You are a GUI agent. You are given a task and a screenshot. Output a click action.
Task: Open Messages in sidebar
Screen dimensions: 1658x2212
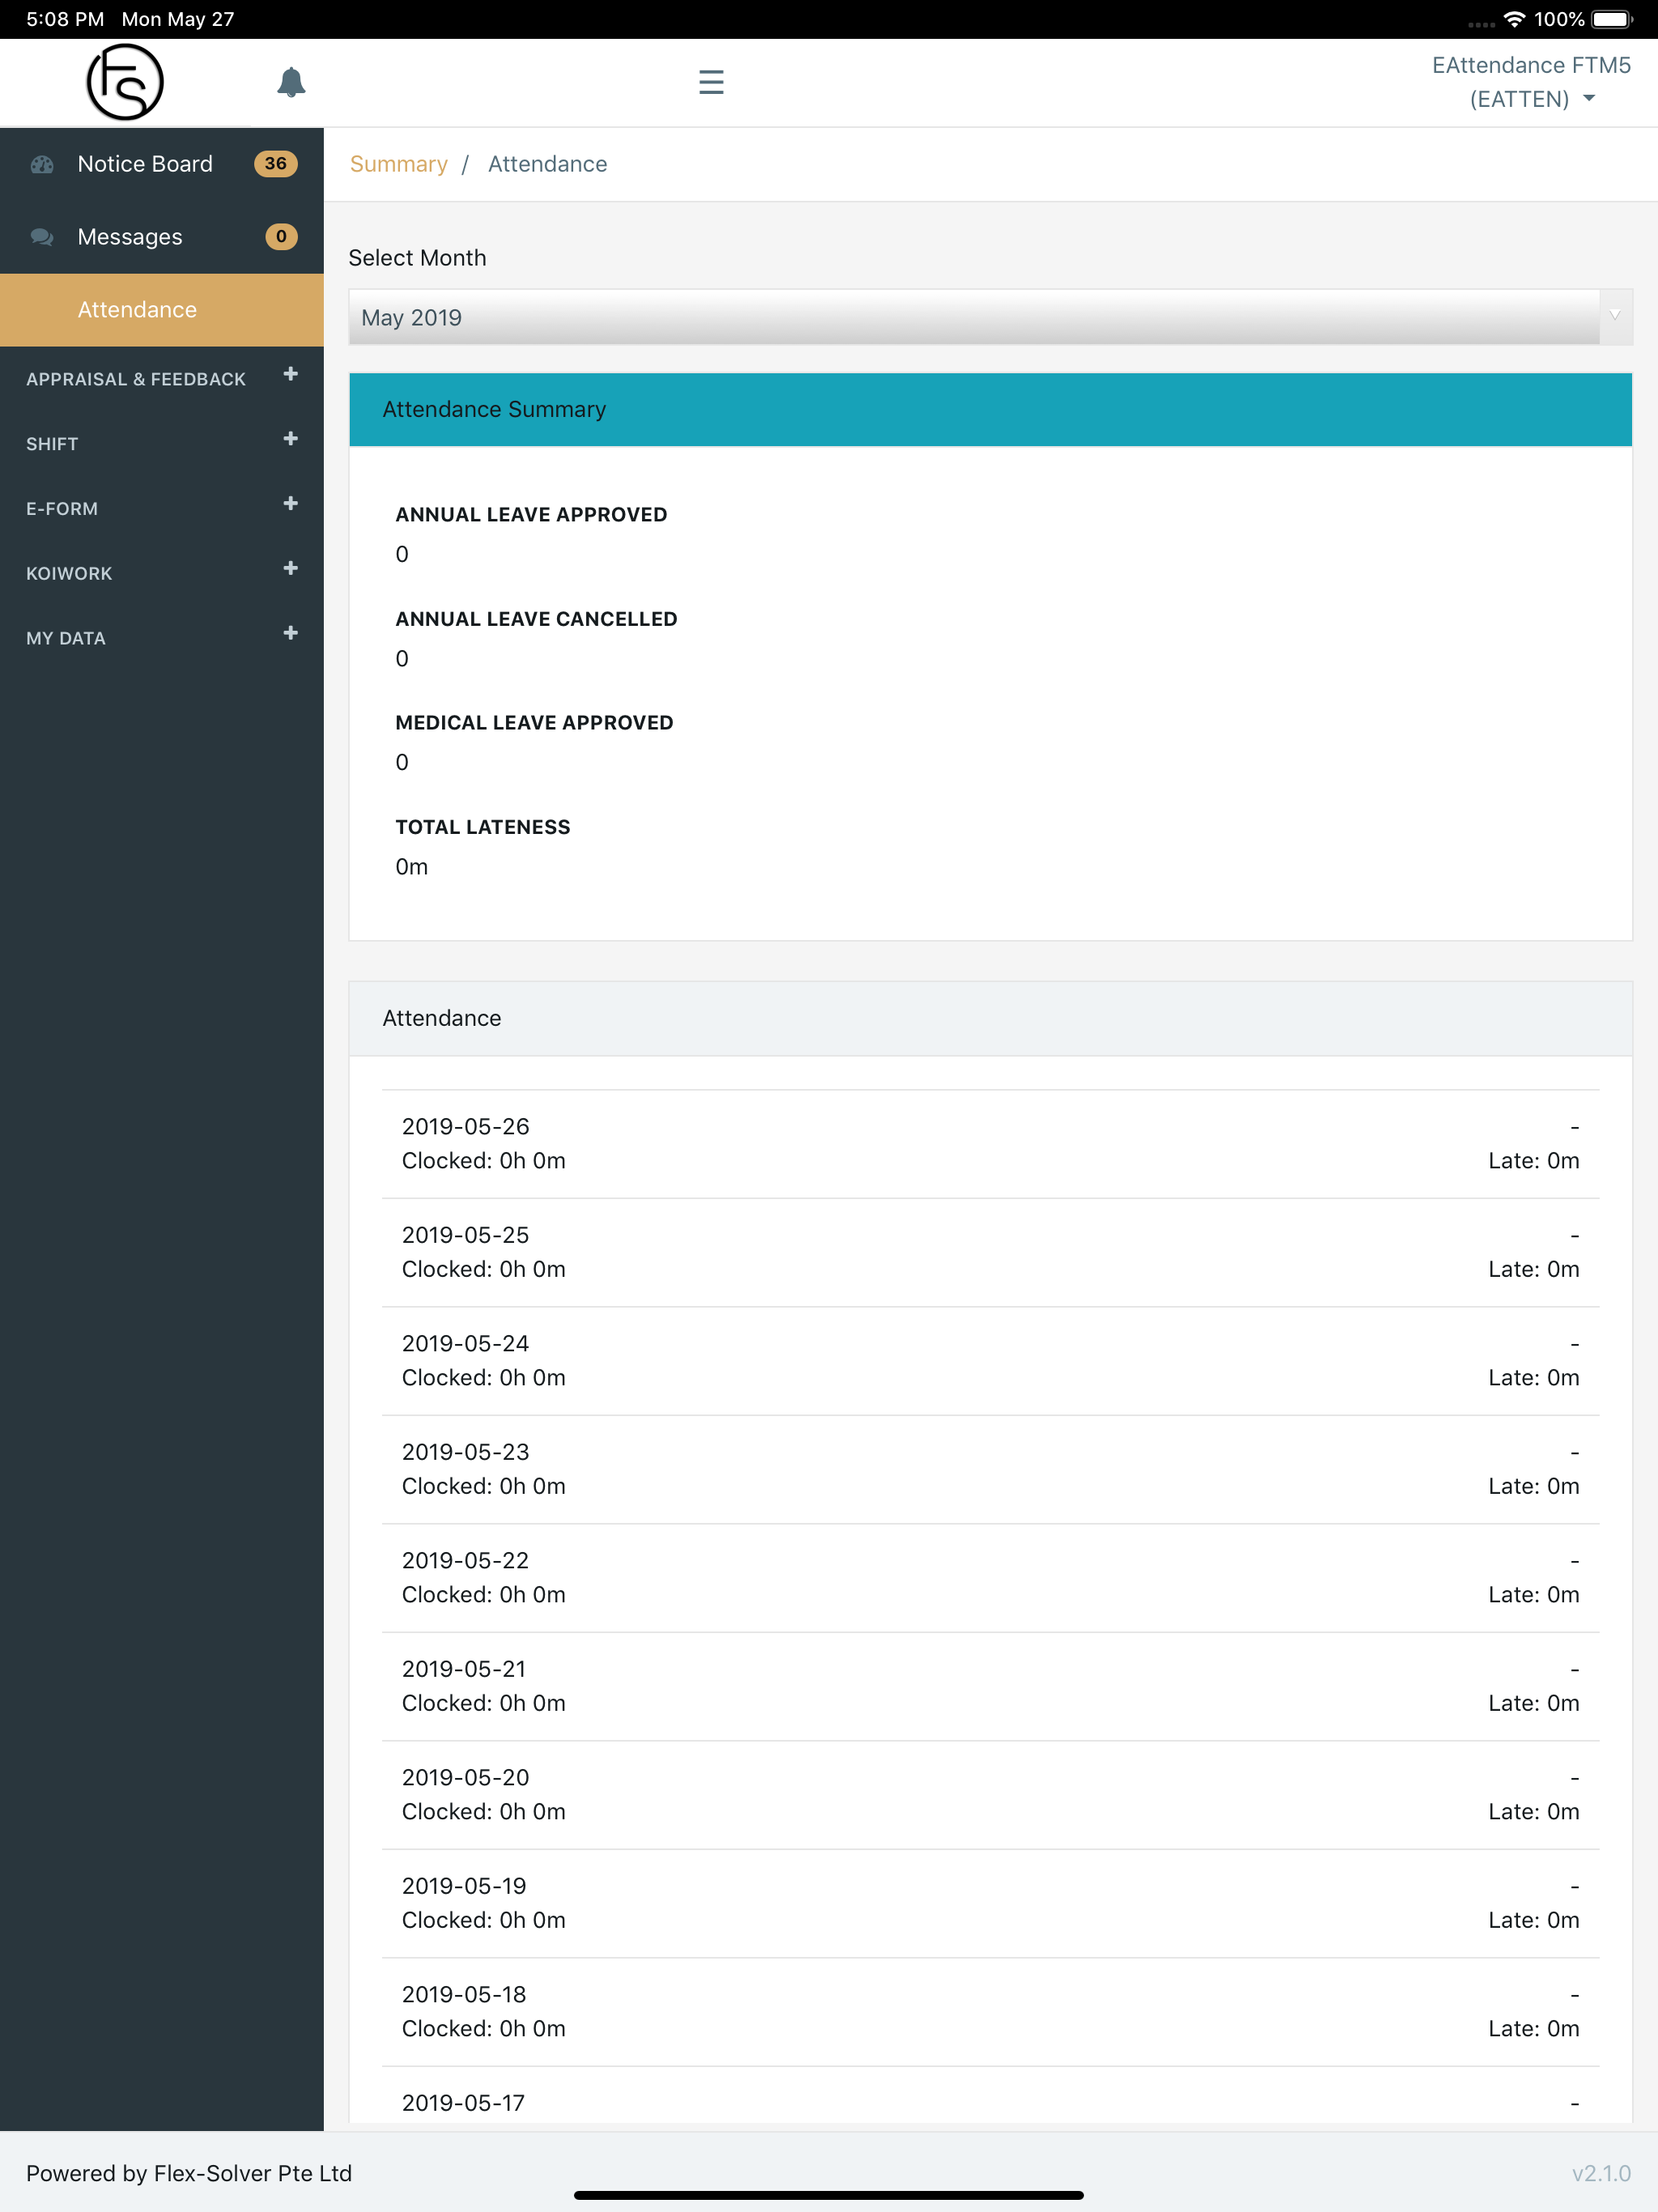pos(162,237)
